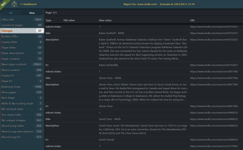
Task: Open Dupe content report
Action: click(x=22, y=59)
